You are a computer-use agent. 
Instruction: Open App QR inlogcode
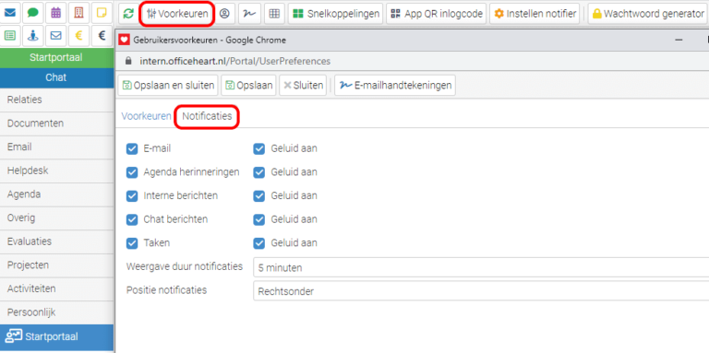pyautogui.click(x=437, y=14)
